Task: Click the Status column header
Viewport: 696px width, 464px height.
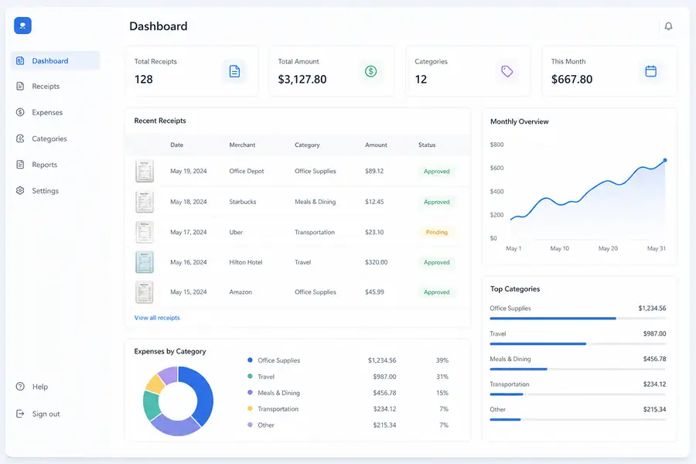Action: coord(427,145)
